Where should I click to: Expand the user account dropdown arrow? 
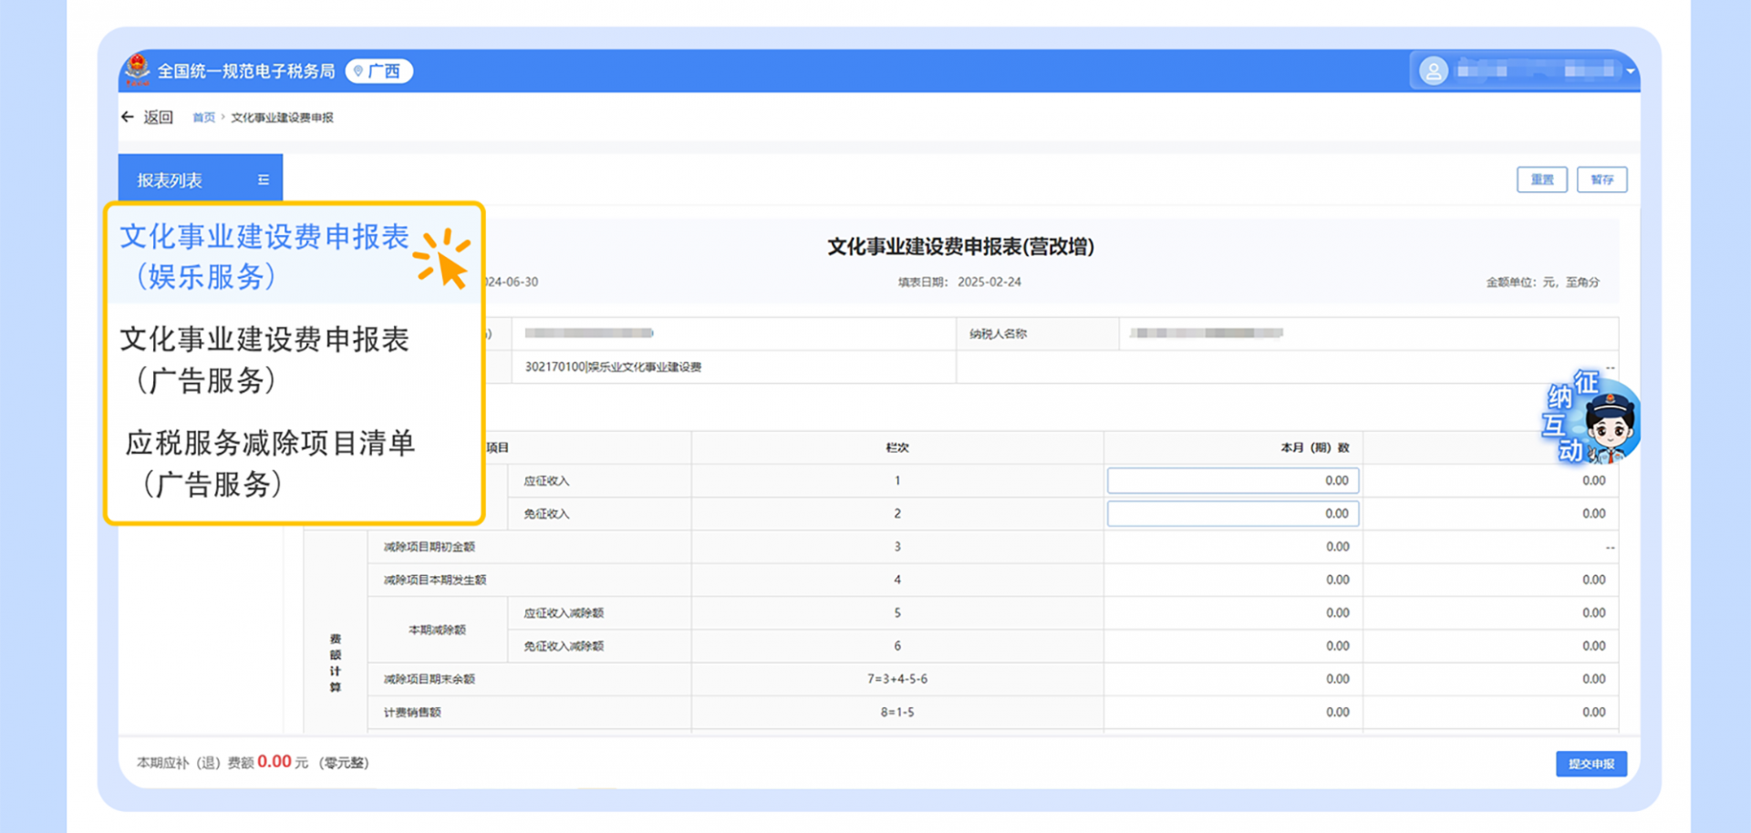(1630, 71)
